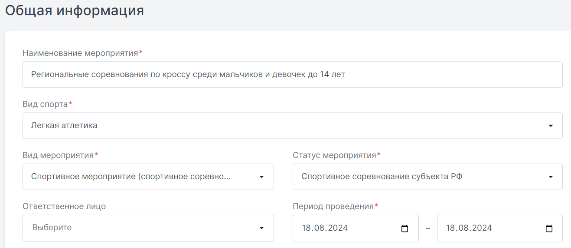571x248 pixels.
Task: Click the caret arrow in Вид спорта field
Action: click(x=551, y=126)
